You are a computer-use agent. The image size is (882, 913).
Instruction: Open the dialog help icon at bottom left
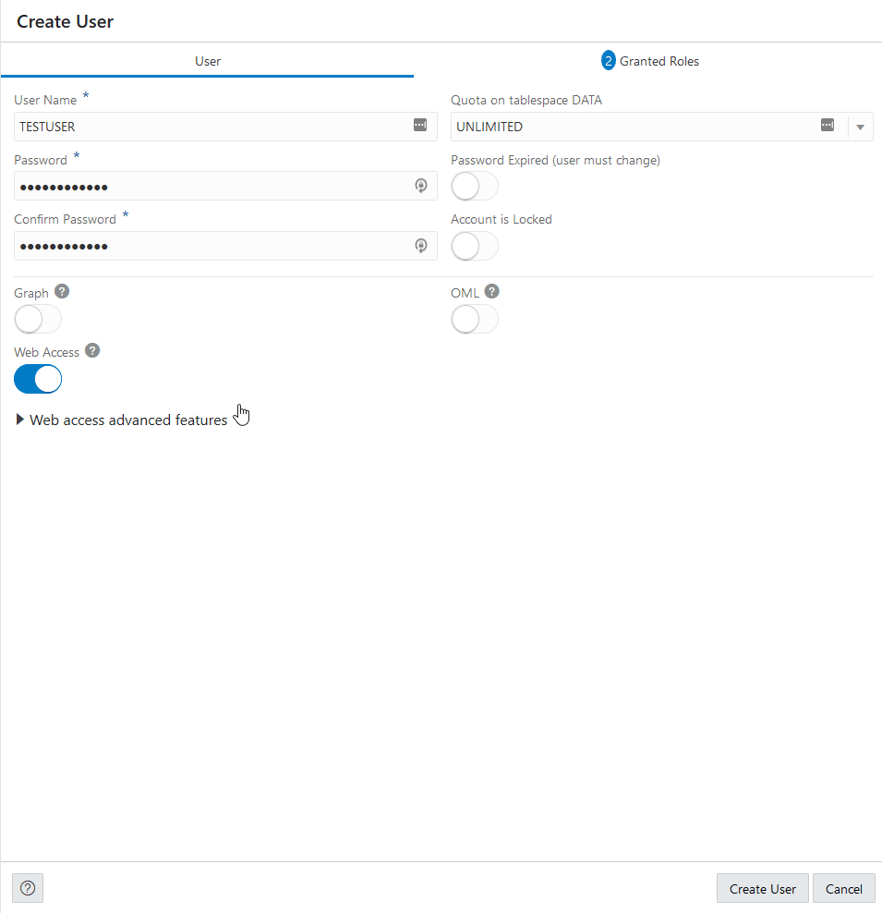[27, 887]
